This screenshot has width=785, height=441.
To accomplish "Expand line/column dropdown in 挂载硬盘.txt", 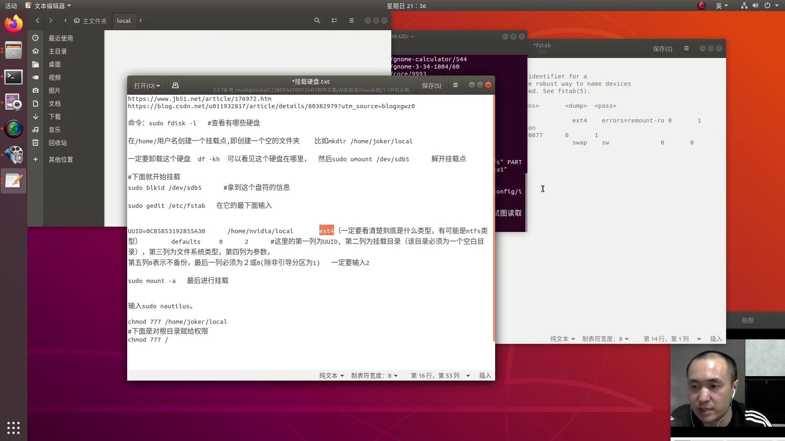I will (x=440, y=376).
